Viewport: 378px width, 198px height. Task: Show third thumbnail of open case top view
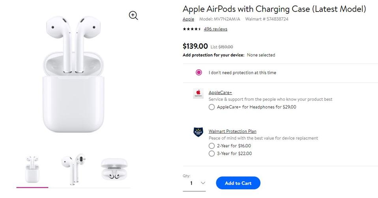pos(114,169)
